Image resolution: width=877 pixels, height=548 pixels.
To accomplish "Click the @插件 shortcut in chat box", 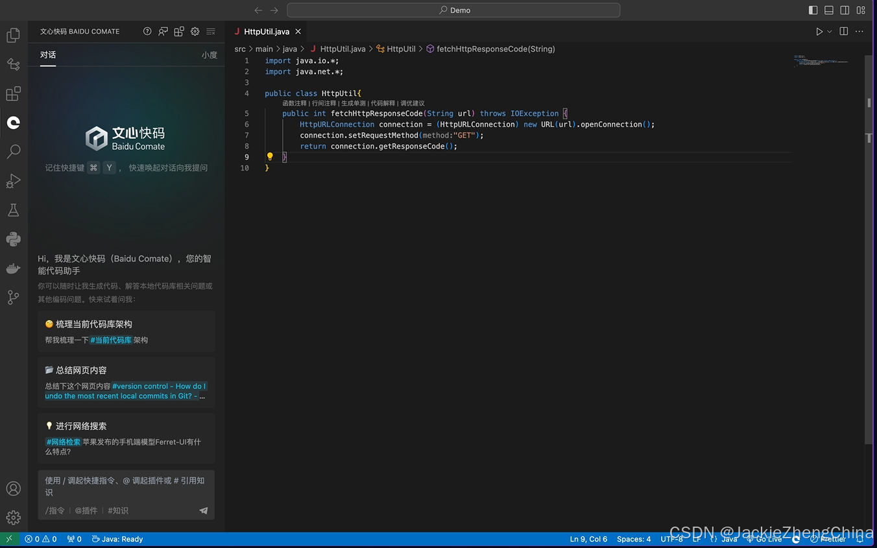I will coord(86,510).
